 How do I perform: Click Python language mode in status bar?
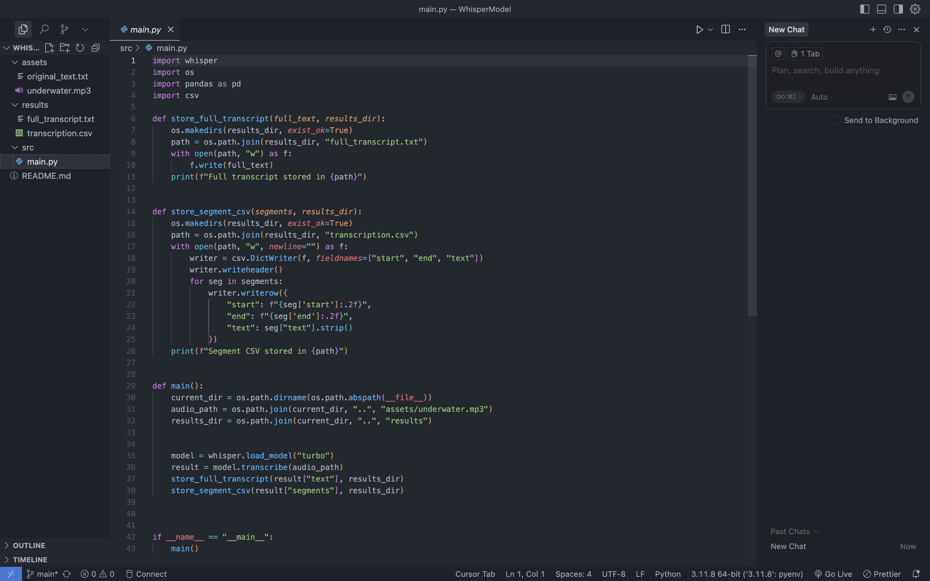click(667, 574)
